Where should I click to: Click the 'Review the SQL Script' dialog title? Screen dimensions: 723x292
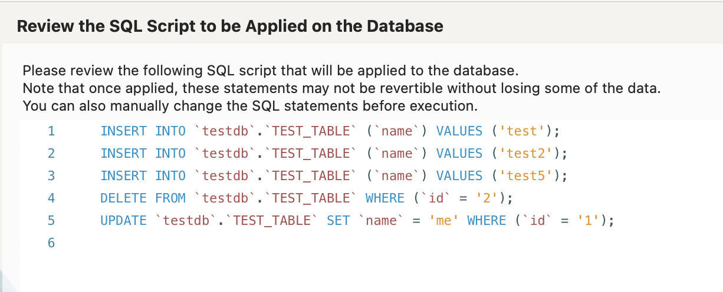pyautogui.click(x=230, y=26)
